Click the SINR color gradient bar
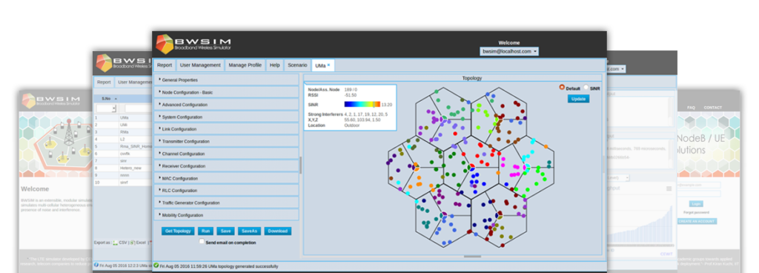Image resolution: width=759 pixels, height=273 pixels. [x=362, y=104]
